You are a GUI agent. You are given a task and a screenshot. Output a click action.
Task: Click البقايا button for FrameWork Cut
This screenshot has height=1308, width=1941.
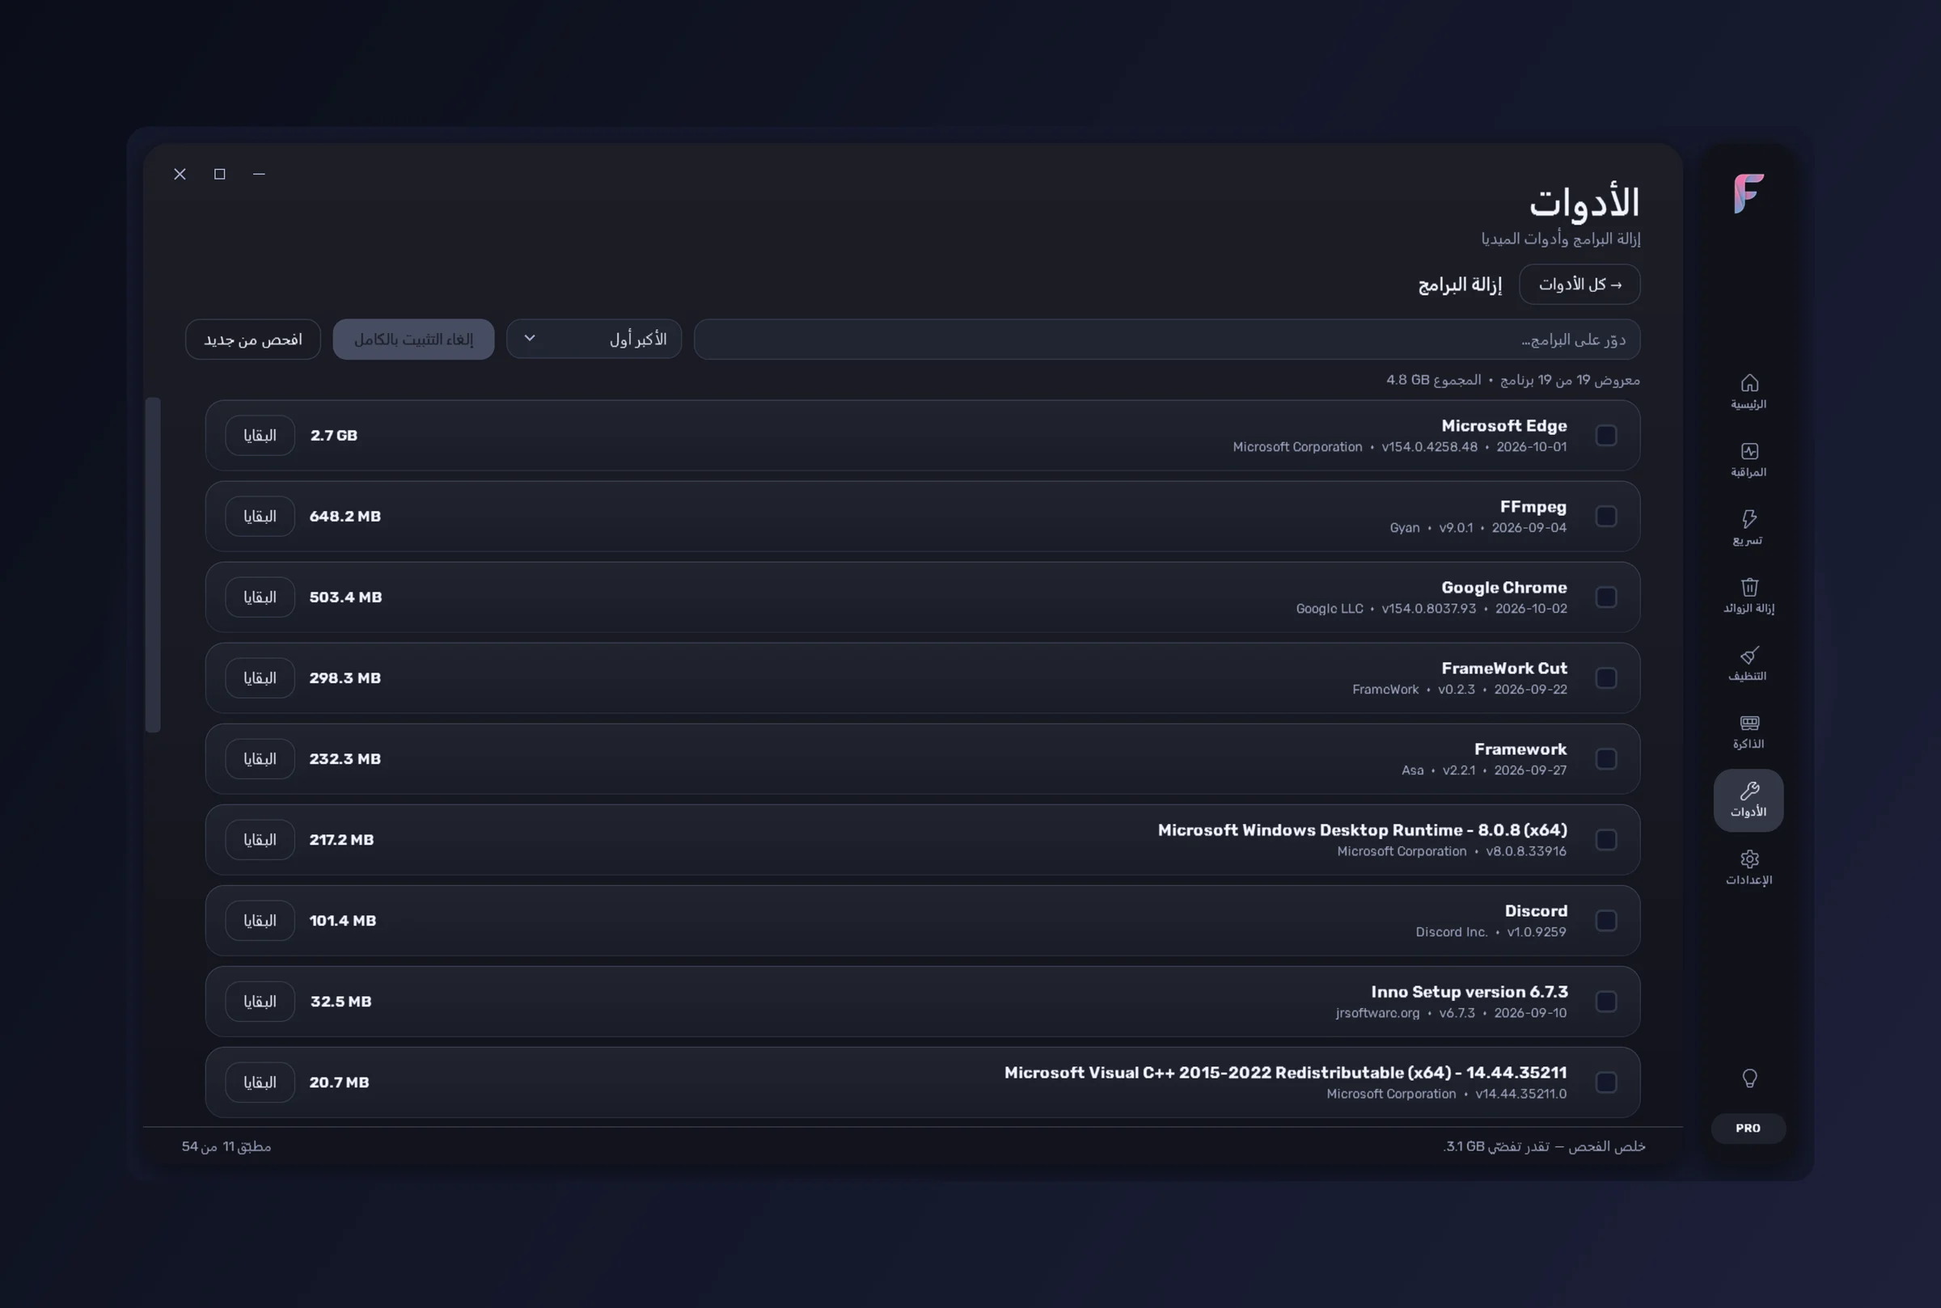tap(260, 678)
